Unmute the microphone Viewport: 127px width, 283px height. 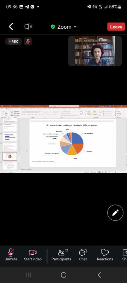tap(11, 255)
